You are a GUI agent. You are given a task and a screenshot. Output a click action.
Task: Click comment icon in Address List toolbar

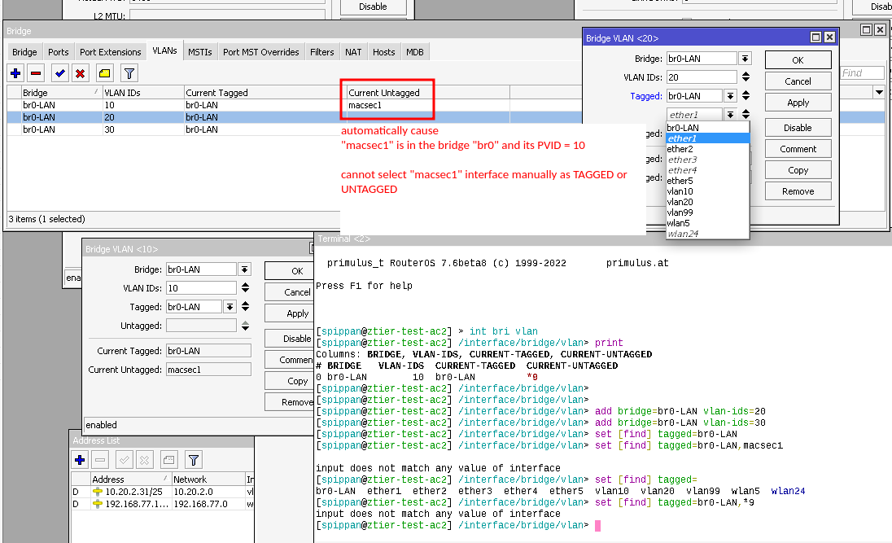pyautogui.click(x=169, y=460)
